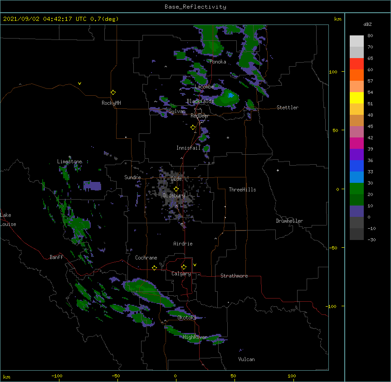Click the dBZ legend heading
Image resolution: width=391 pixels, height=382 pixels.
(x=367, y=24)
